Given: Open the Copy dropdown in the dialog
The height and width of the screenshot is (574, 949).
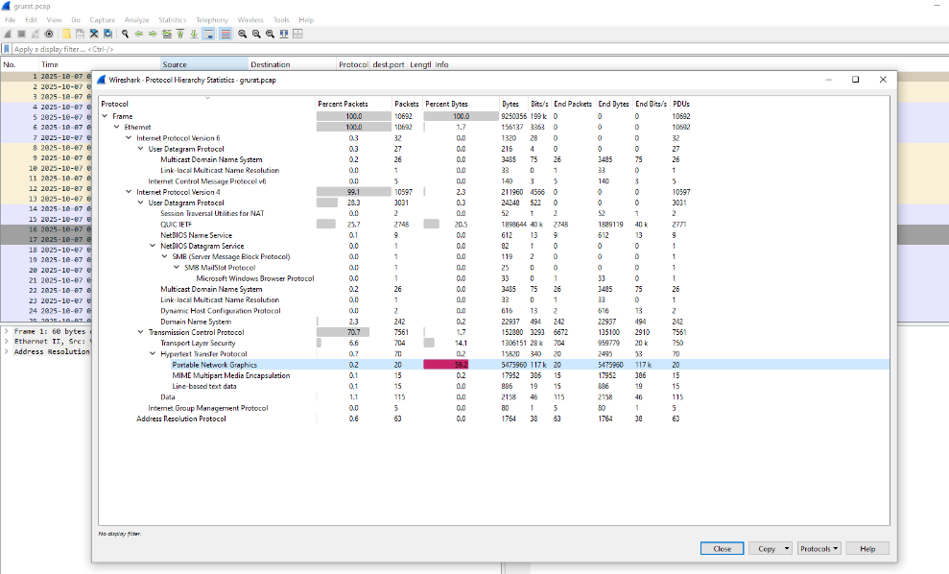Looking at the screenshot, I should coord(771,548).
